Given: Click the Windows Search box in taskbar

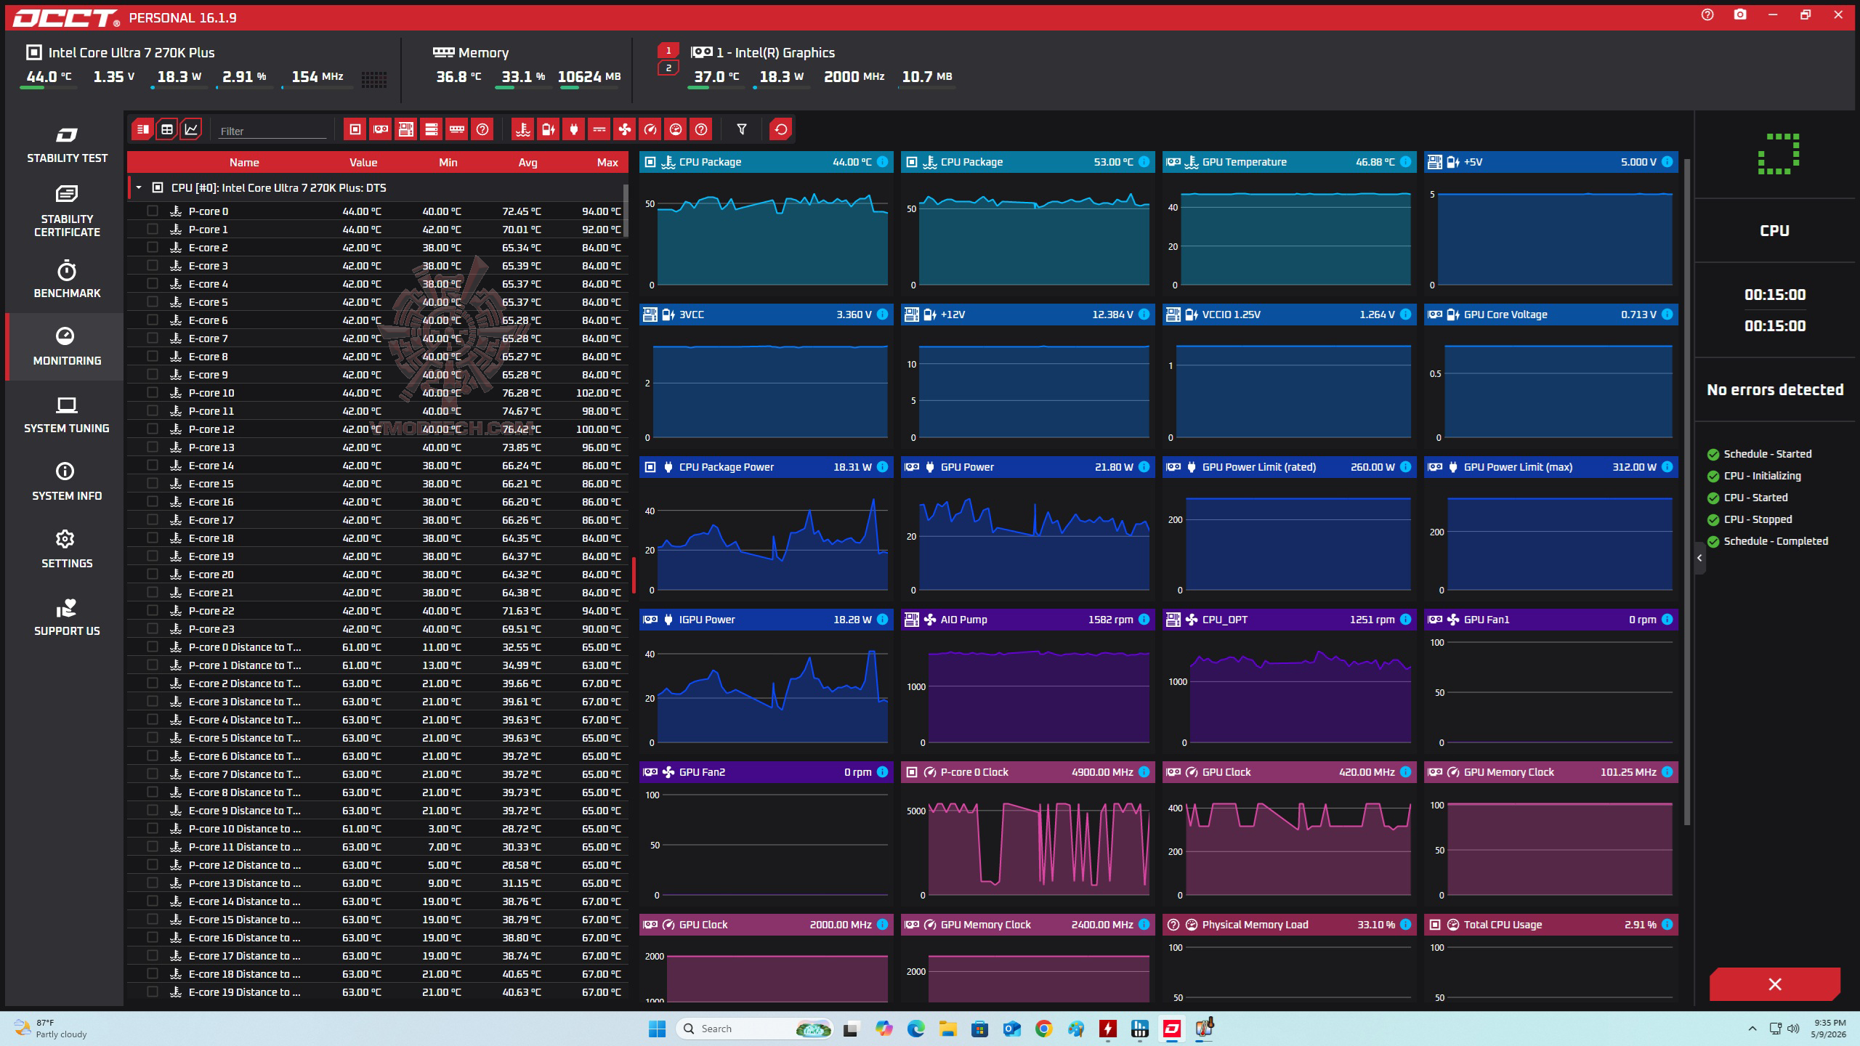Looking at the screenshot, I should [x=756, y=1029].
